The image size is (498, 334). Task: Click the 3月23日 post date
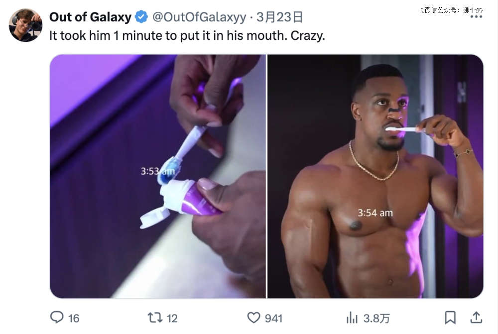(280, 17)
